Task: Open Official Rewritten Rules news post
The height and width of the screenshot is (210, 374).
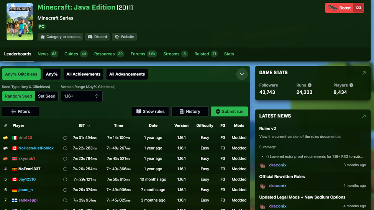Action: click(x=282, y=177)
